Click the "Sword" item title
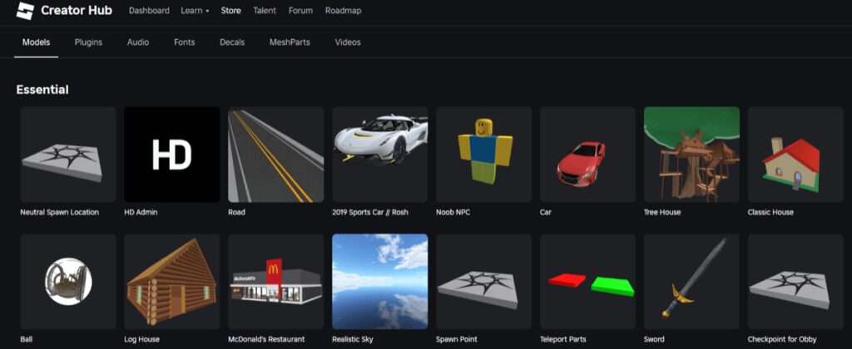Image resolution: width=852 pixels, height=349 pixels. tap(654, 339)
